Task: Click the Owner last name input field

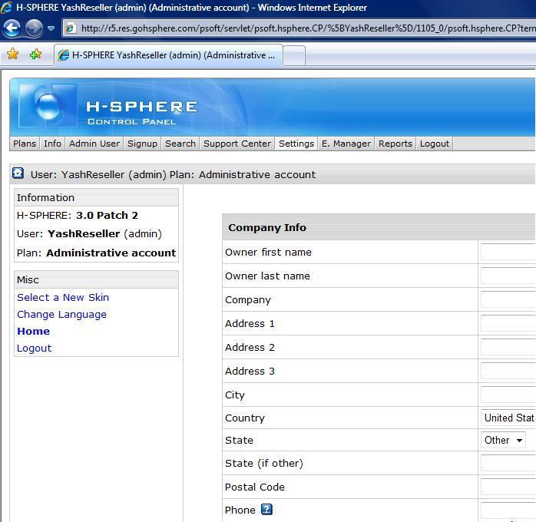Action: [x=508, y=276]
